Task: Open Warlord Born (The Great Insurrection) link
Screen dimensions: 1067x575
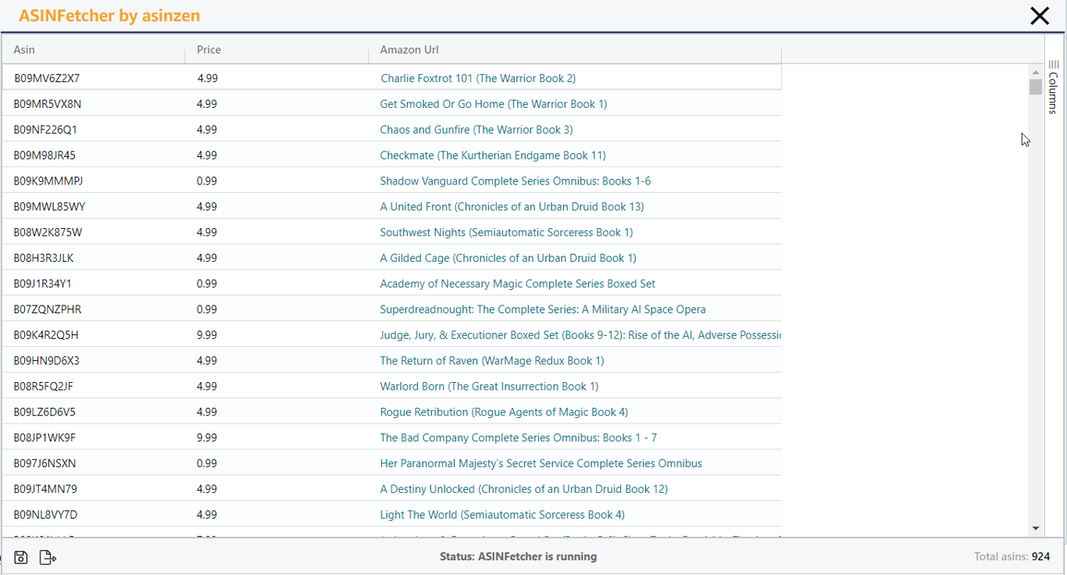Action: coord(489,387)
